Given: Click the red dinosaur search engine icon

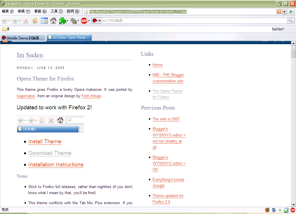Looking at the screenshot, I should point(95,20).
